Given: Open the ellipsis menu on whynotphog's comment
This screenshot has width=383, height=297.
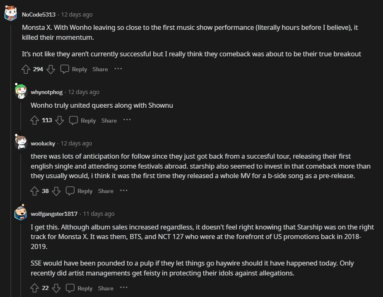Looking at the screenshot, I should 127,120.
